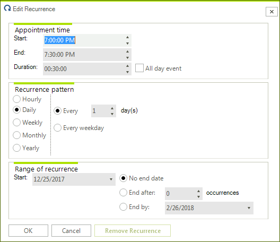280x242 pixels.
Task: Click the Duration: label
Action: [25, 67]
